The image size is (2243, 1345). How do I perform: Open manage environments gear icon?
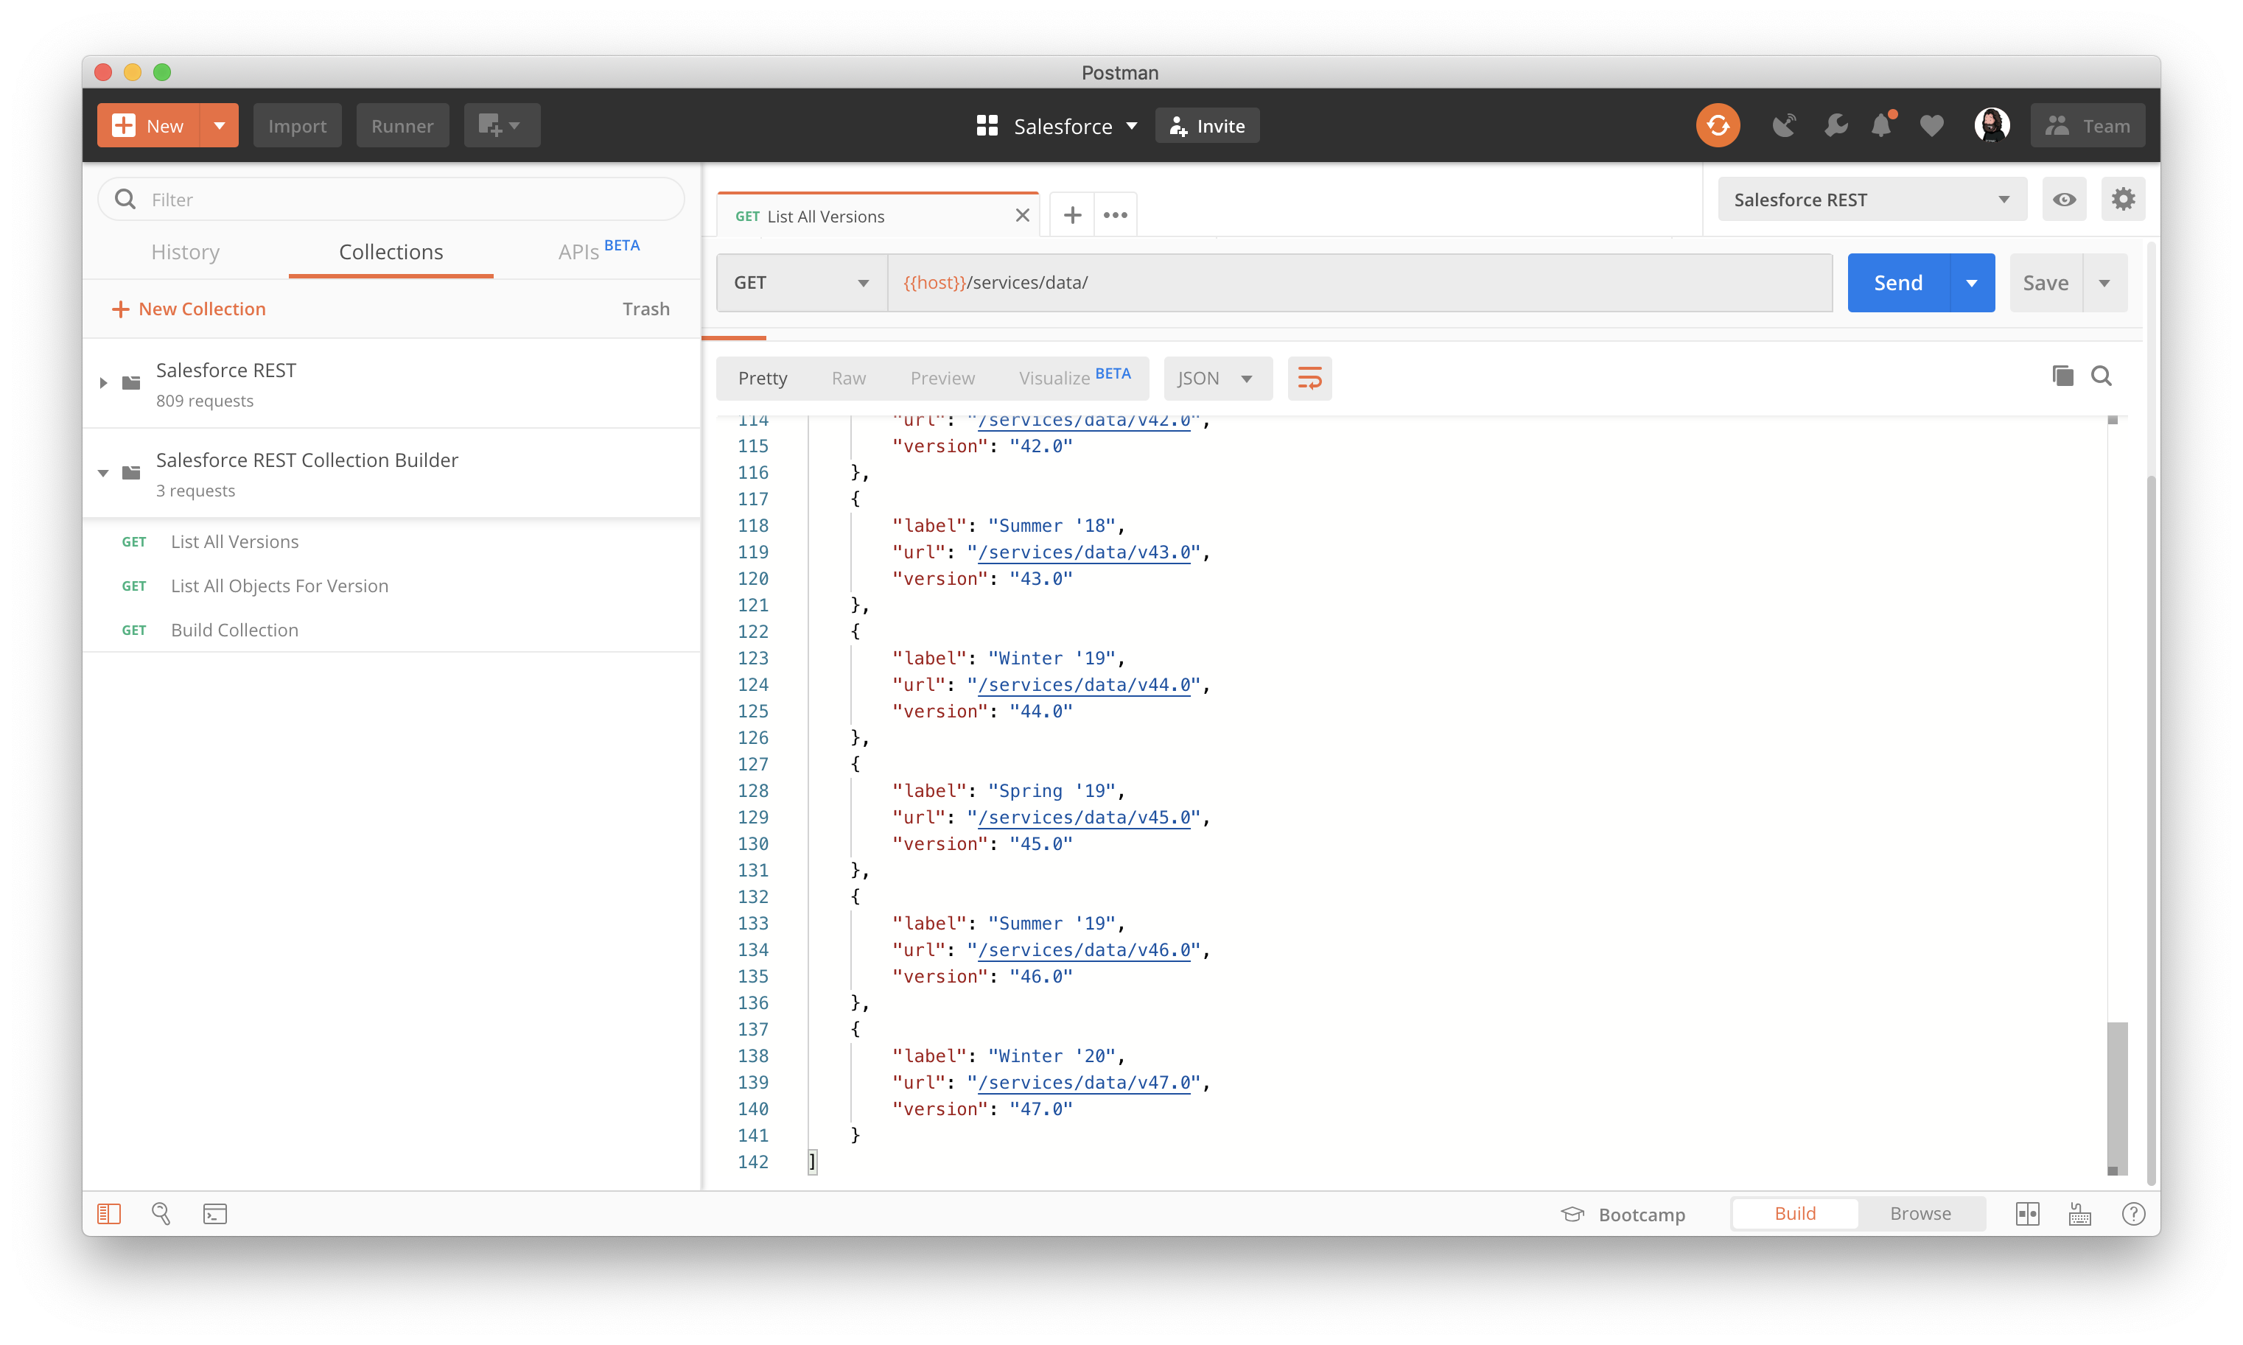[x=2122, y=198]
